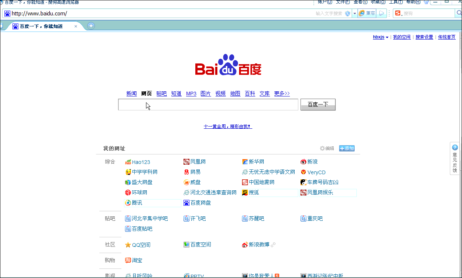The height and width of the screenshot is (278, 462).
Task: Click the 新浪微博 Weibo icon
Action: click(x=245, y=245)
